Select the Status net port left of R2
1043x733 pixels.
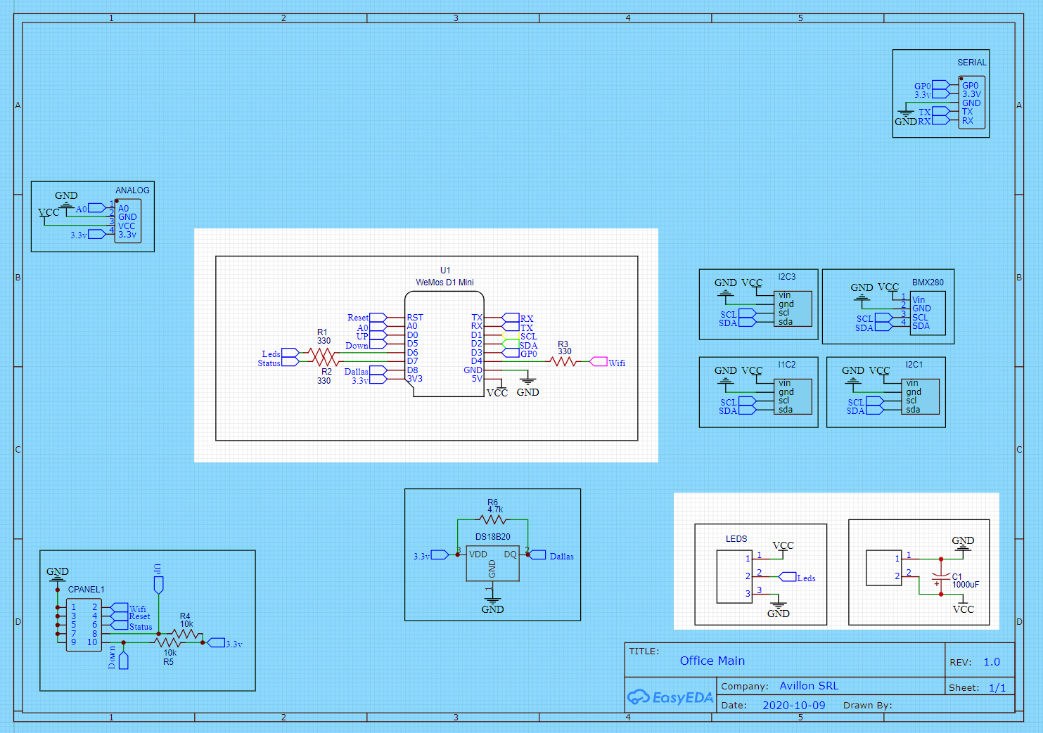click(x=290, y=362)
